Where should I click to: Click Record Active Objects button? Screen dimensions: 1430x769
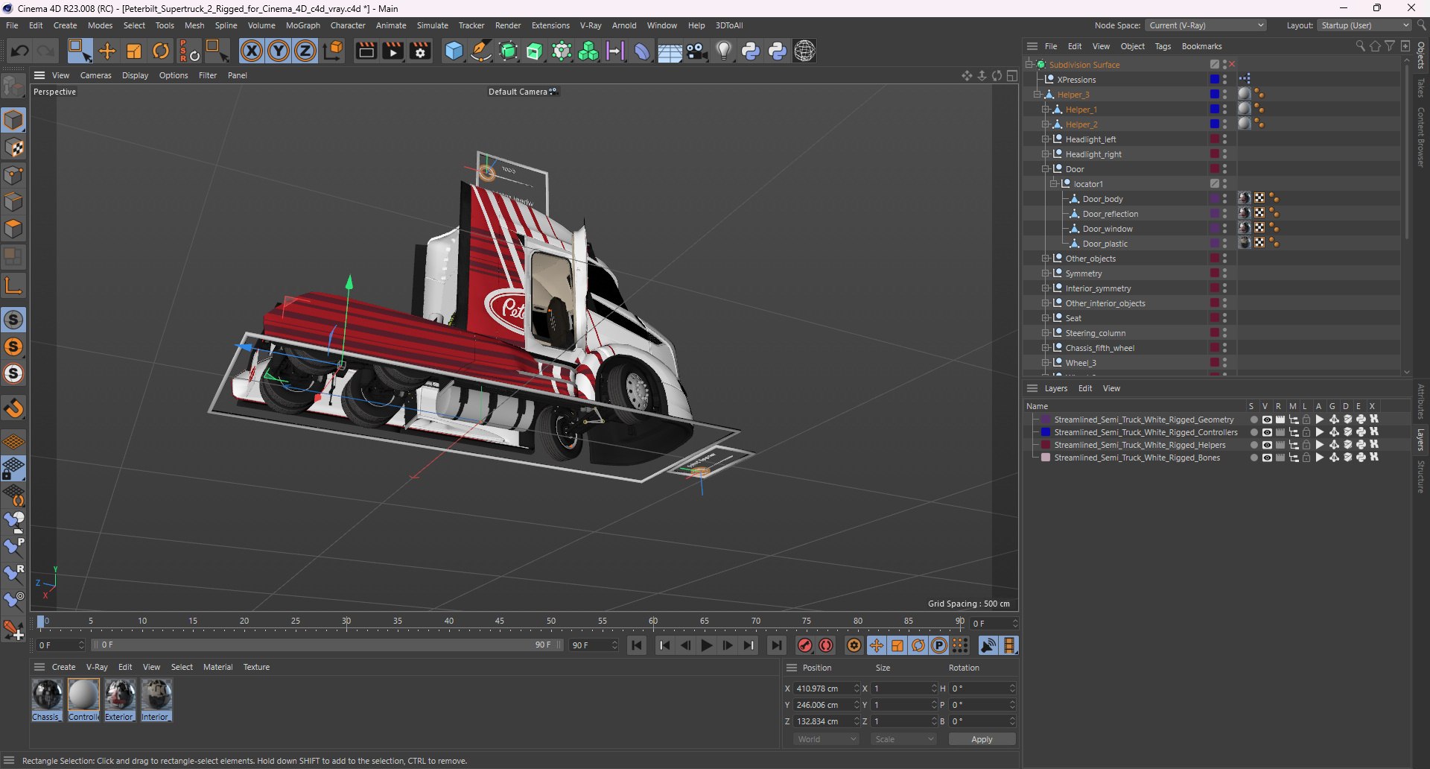coord(805,645)
